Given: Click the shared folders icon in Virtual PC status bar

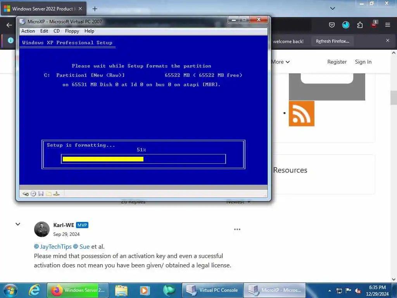Looking at the screenshot, I should point(48,194).
